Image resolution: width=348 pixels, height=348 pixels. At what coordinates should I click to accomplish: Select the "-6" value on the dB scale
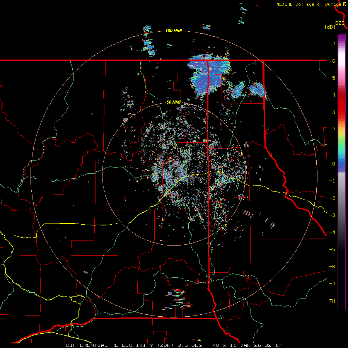[332, 266]
